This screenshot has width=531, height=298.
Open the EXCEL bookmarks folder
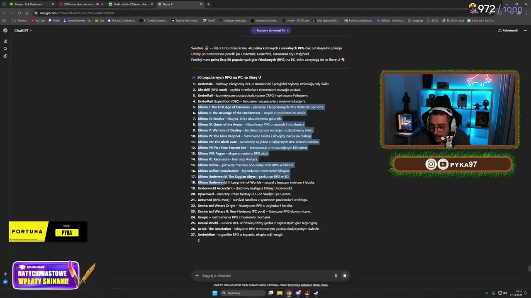pos(433,20)
